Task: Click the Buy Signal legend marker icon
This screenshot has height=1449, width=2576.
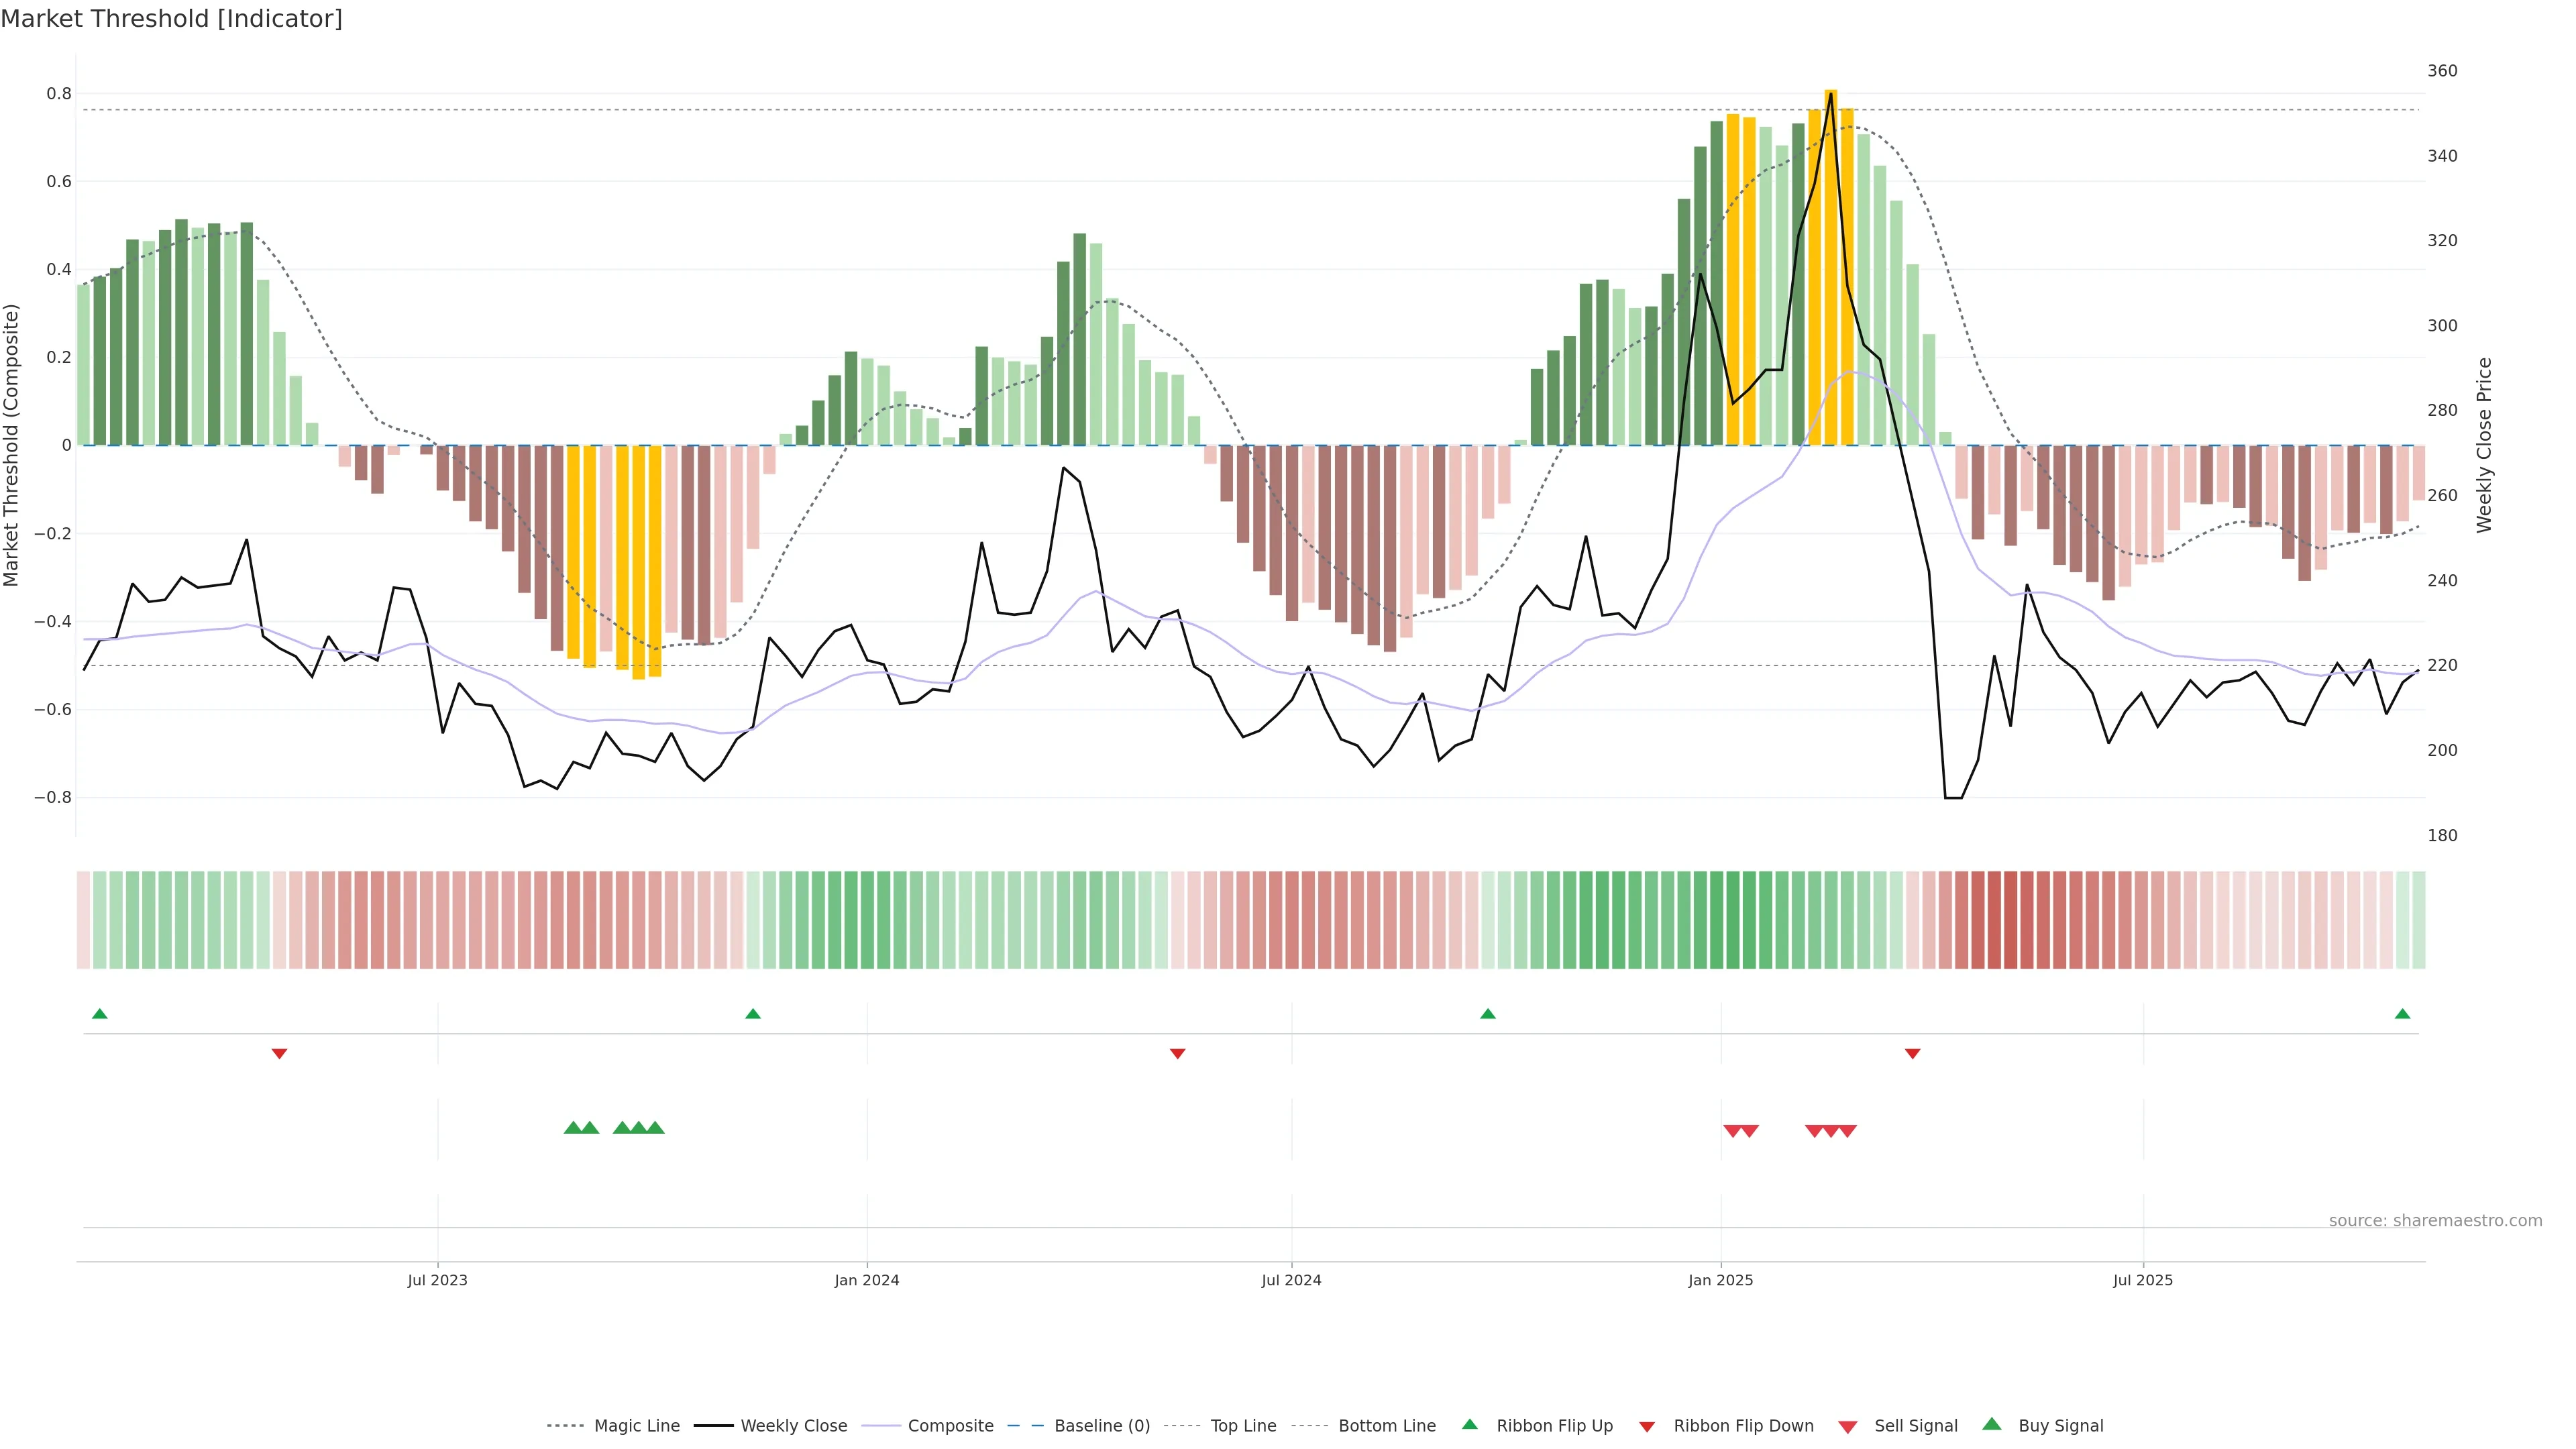Action: point(1991,1424)
